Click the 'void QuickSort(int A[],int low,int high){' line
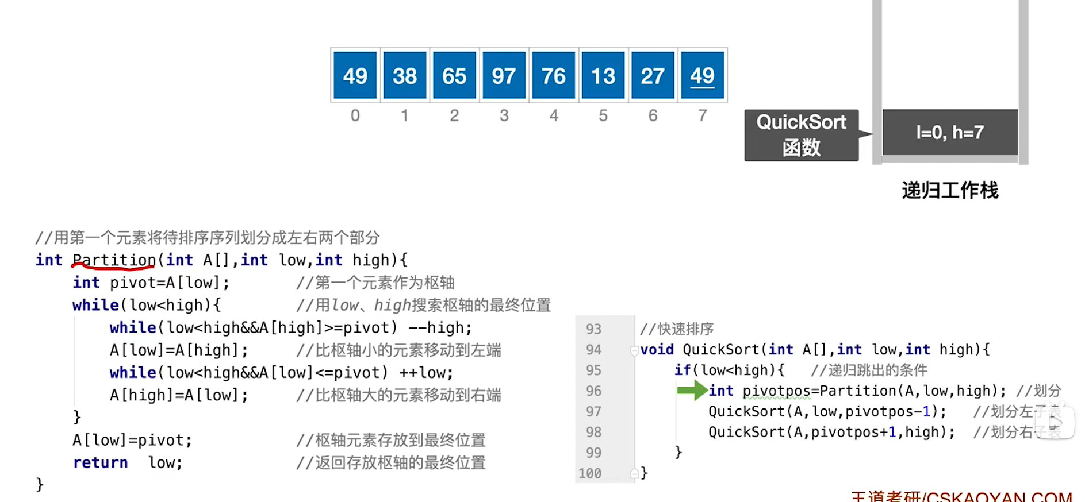Screen dimensions: 1085x502 815,350
